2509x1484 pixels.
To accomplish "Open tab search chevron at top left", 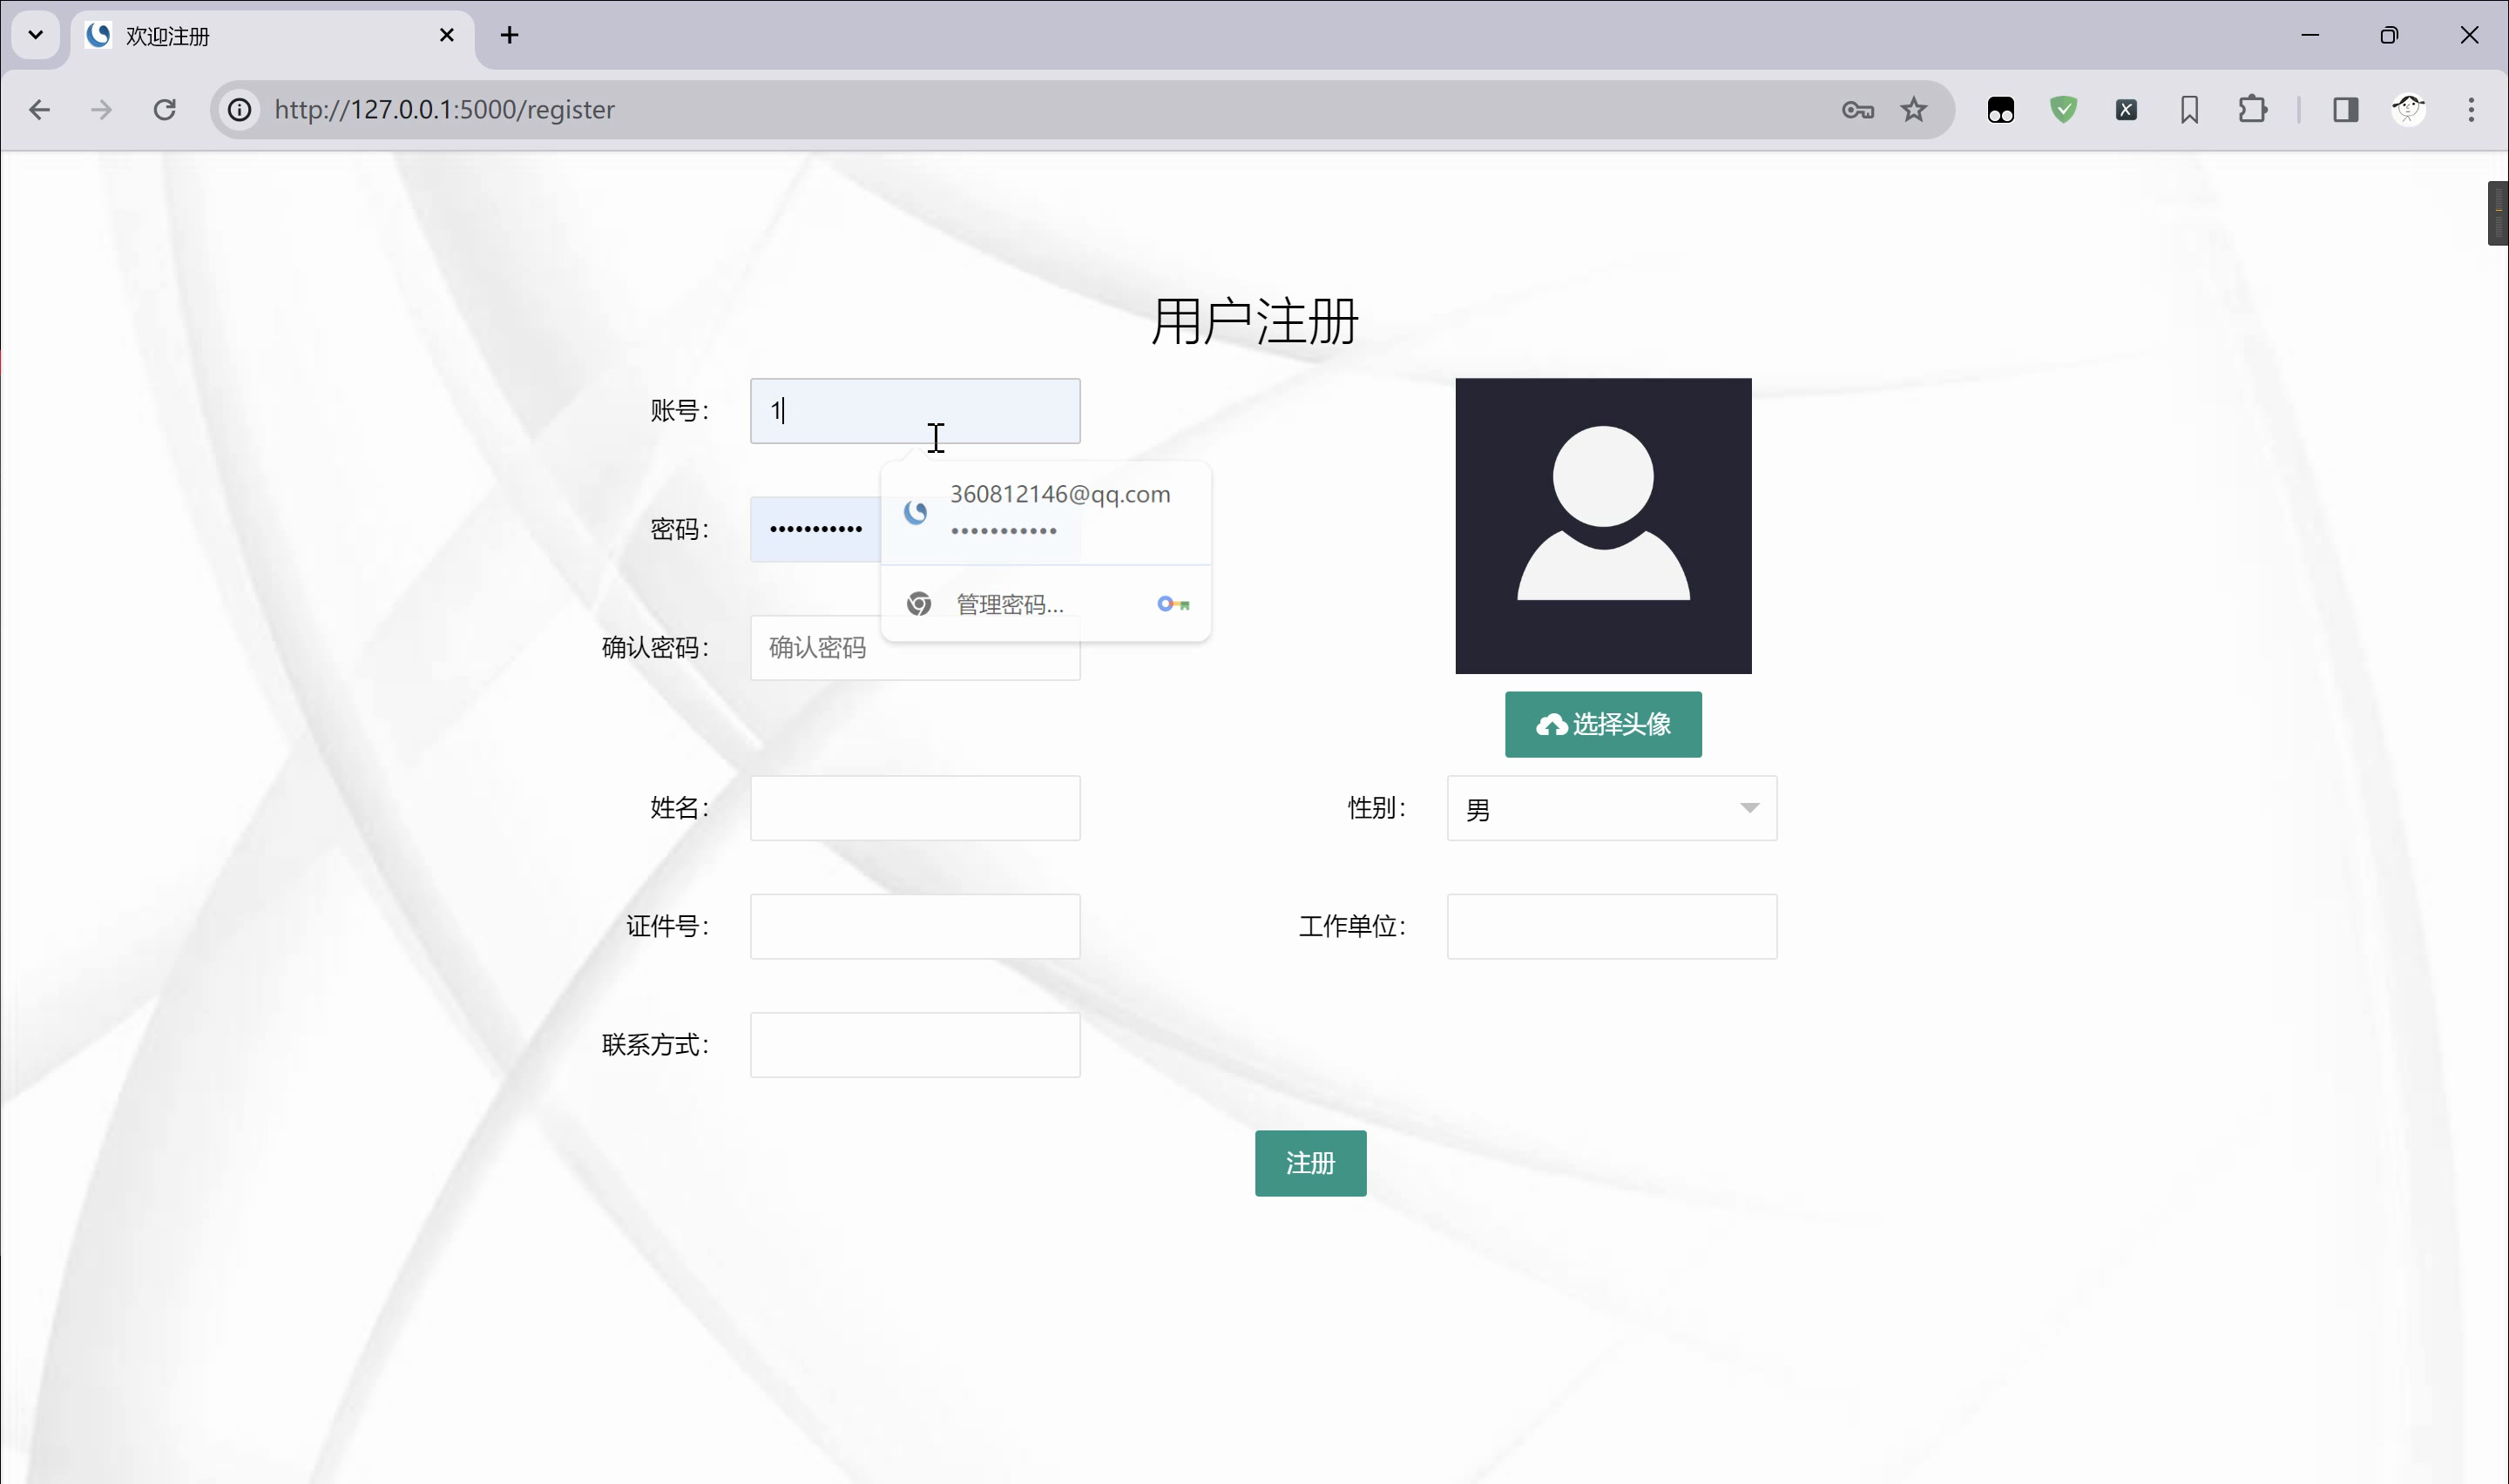I will coord(36,35).
